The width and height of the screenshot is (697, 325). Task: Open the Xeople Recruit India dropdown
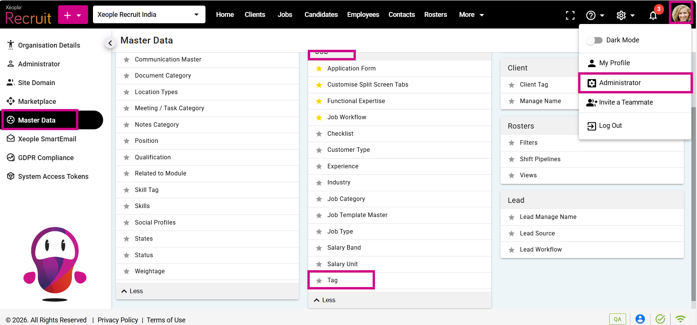coord(149,15)
